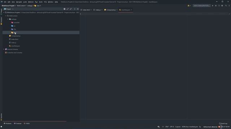Close the Component.js tab
The image size is (231, 129).
pos(117,10)
